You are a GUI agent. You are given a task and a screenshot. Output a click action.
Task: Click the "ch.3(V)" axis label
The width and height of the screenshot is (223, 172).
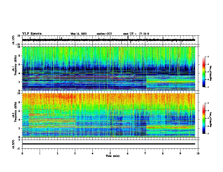tap(14, 144)
